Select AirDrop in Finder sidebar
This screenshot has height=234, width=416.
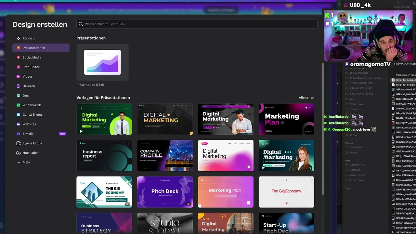click(354, 135)
